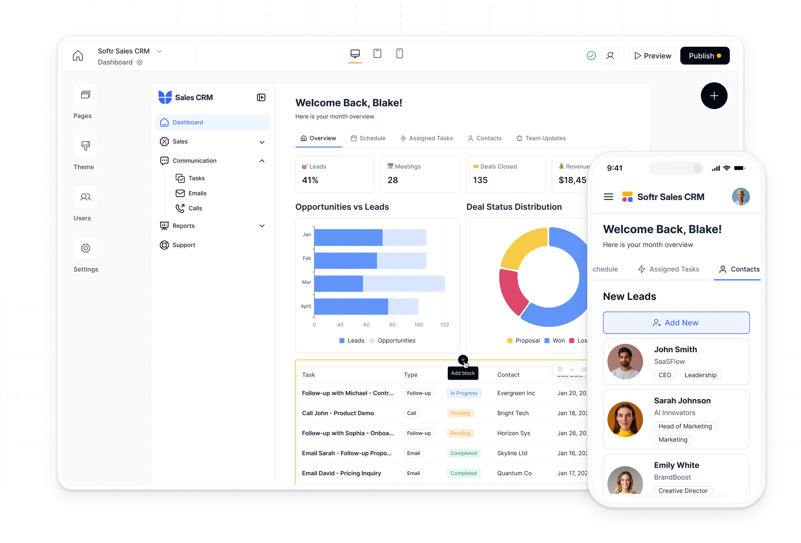
Task: Switch to tablet device view
Action: pyautogui.click(x=377, y=54)
